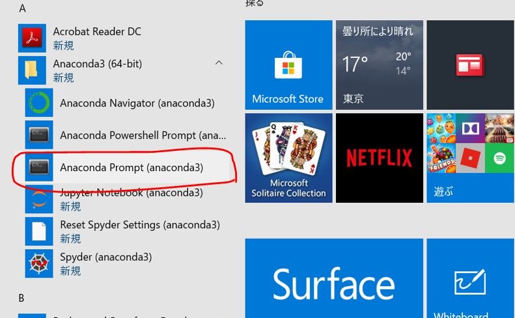
Task: Click the letter B section header
Action: pos(21,298)
